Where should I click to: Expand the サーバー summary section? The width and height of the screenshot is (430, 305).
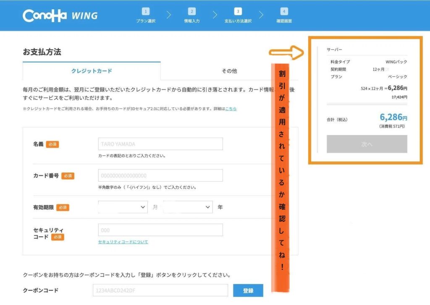(x=336, y=49)
